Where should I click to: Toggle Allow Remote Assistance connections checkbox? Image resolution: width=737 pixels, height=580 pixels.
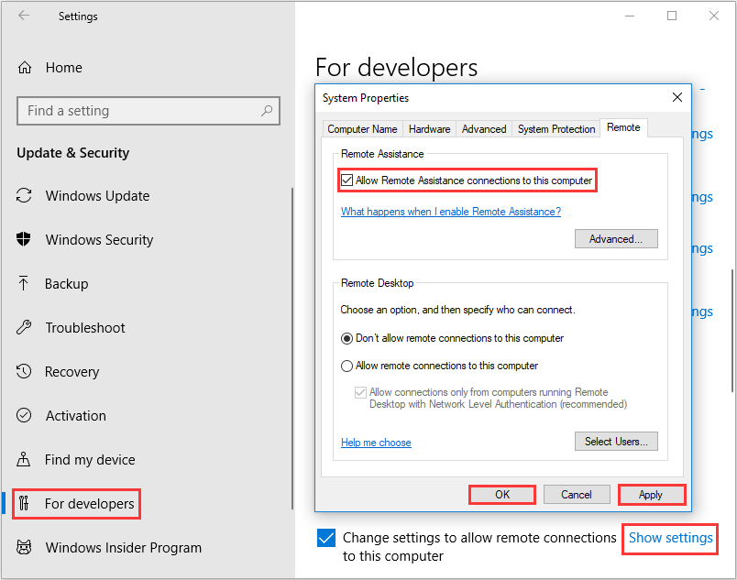coord(347,181)
